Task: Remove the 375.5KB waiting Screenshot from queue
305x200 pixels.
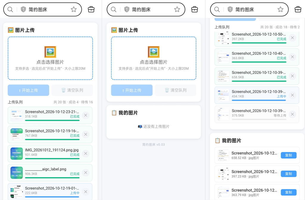Action: point(292,114)
